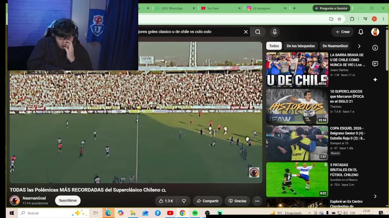Switch to the (155) WhatsApp tab

click(175, 8)
